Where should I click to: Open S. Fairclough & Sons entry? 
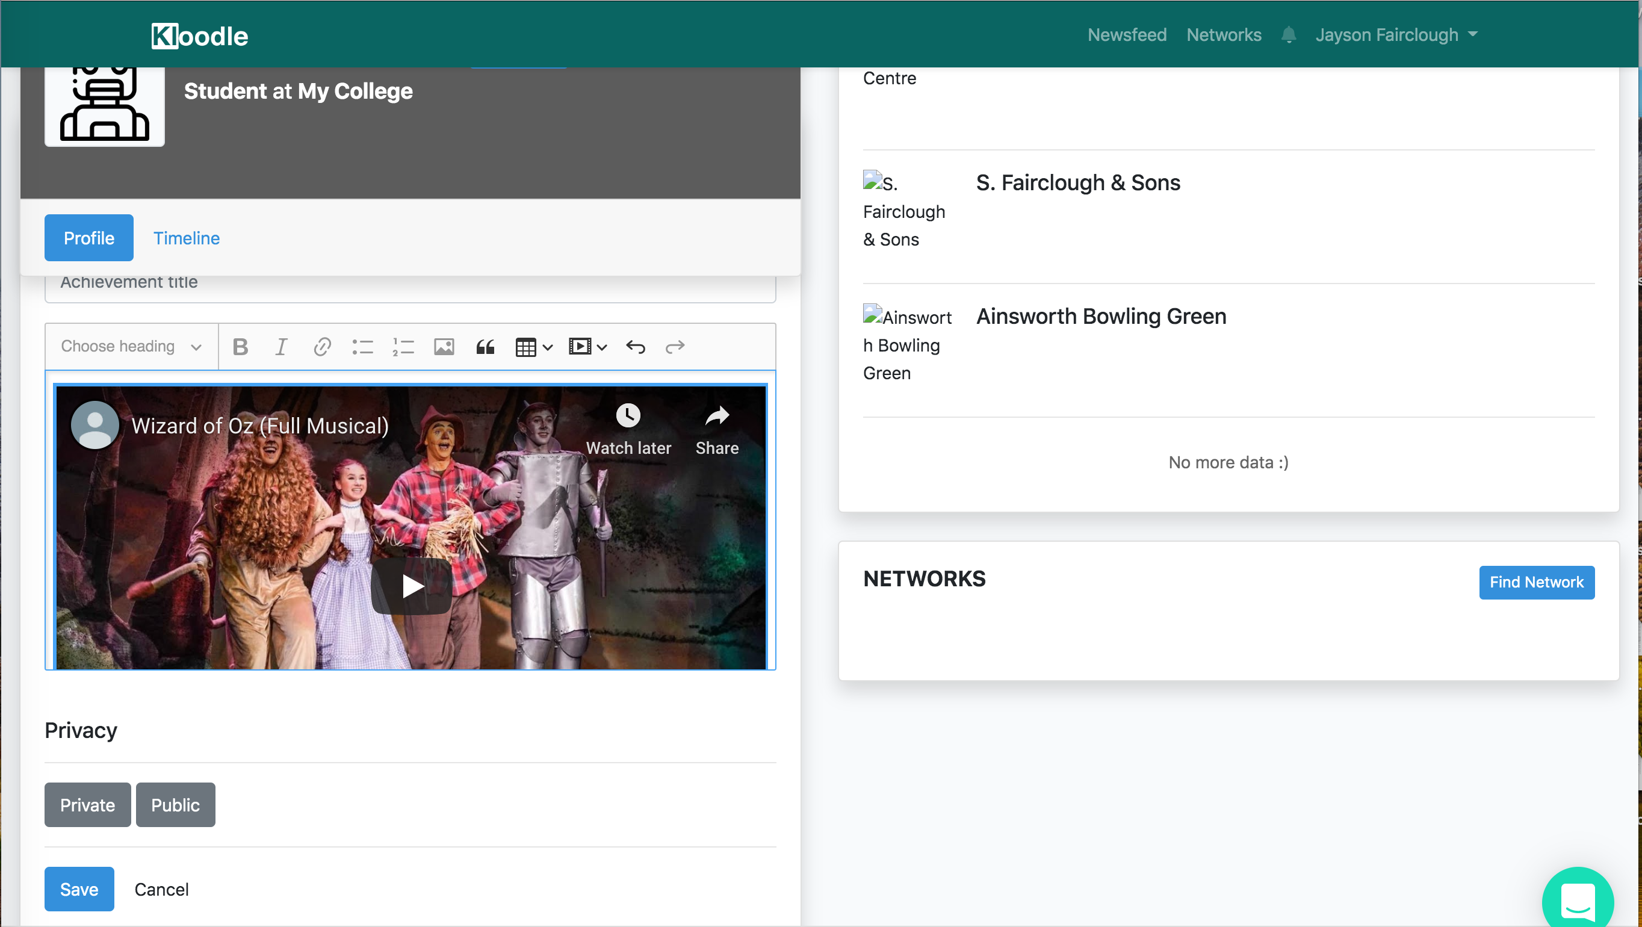[1078, 182]
